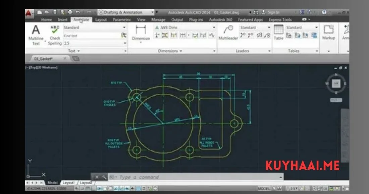
Task: Click the Markup revision cloud tool
Action: (328, 32)
